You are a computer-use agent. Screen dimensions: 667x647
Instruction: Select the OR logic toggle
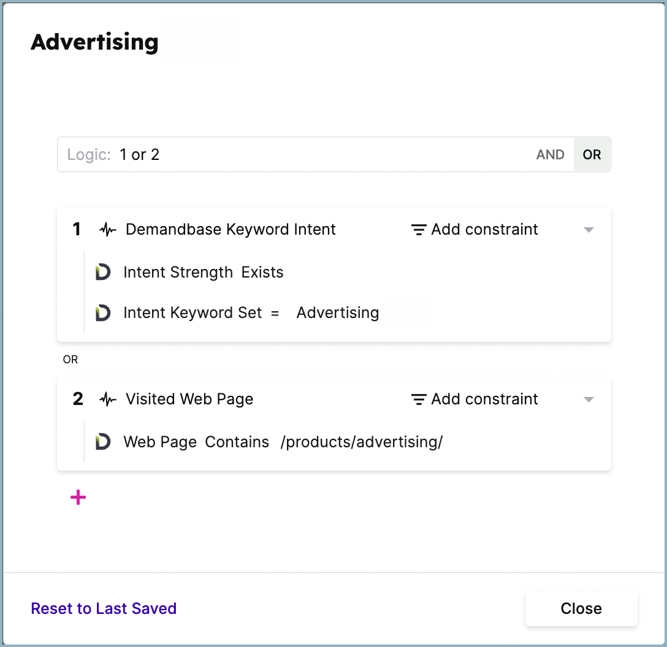[592, 154]
